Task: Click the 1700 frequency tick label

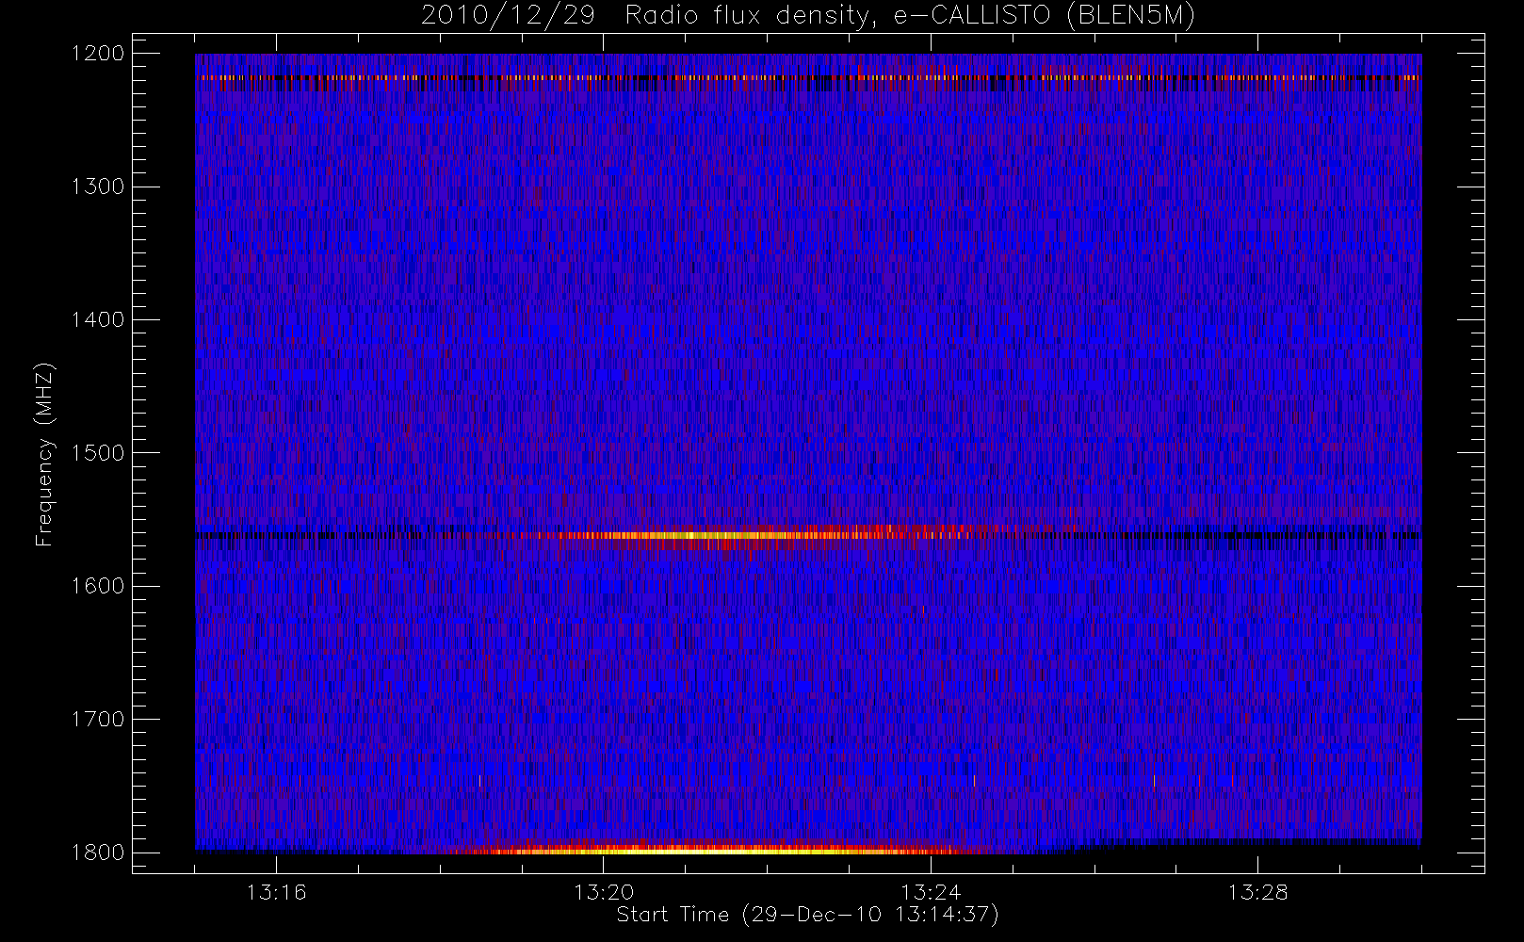Action: (x=98, y=720)
